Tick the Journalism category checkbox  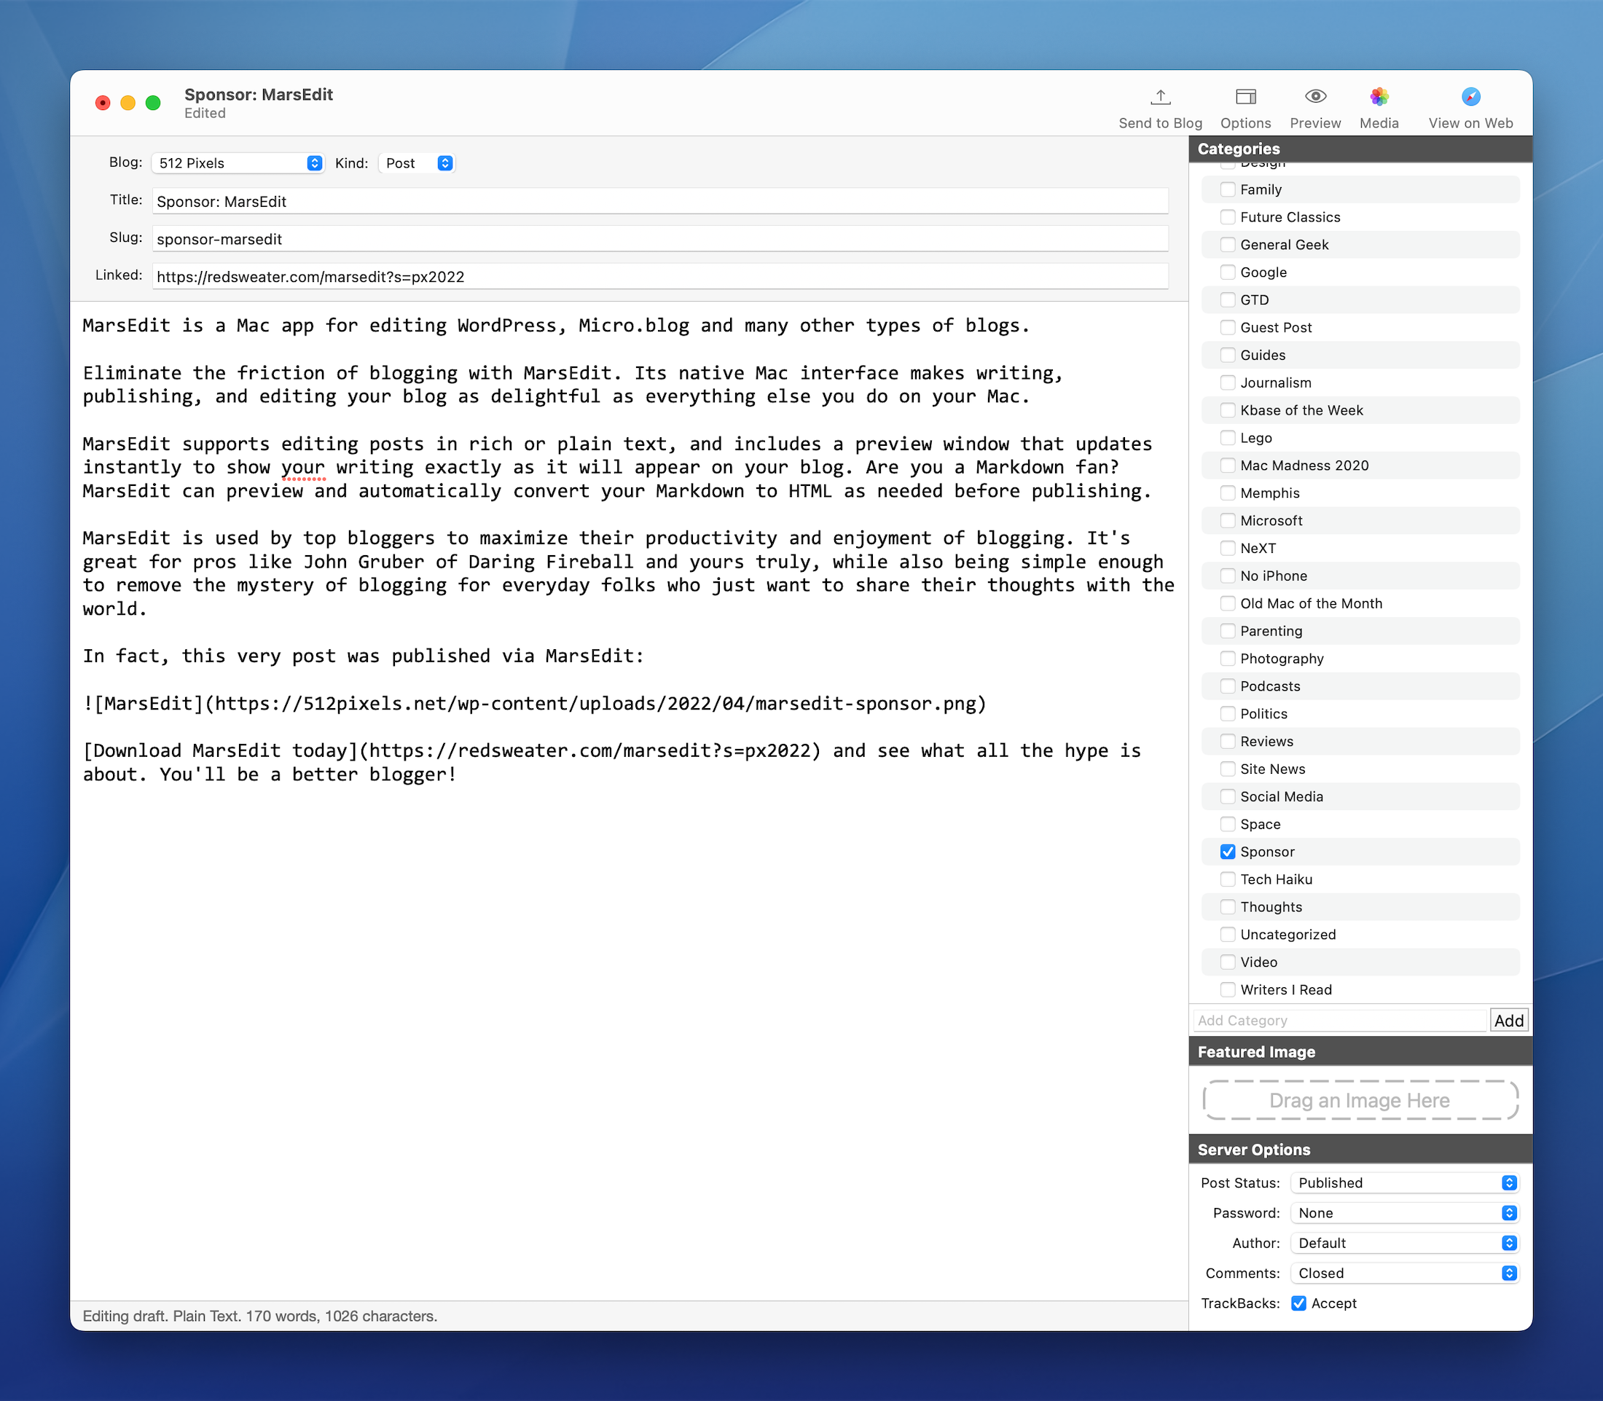(1228, 382)
